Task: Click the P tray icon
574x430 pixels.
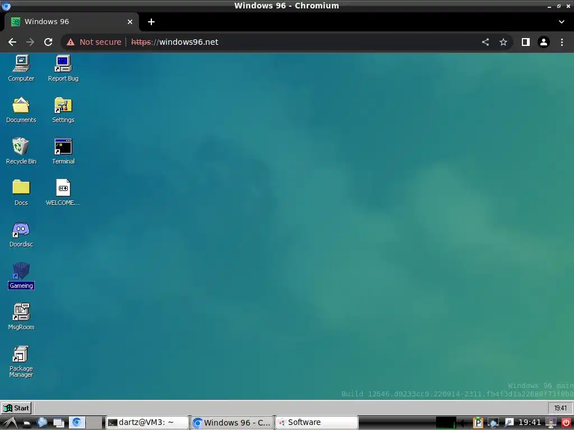Action: click(478, 423)
